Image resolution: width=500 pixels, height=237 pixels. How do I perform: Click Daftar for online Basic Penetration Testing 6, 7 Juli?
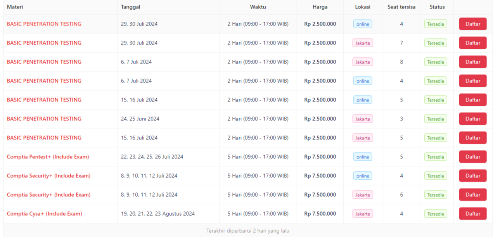click(472, 81)
